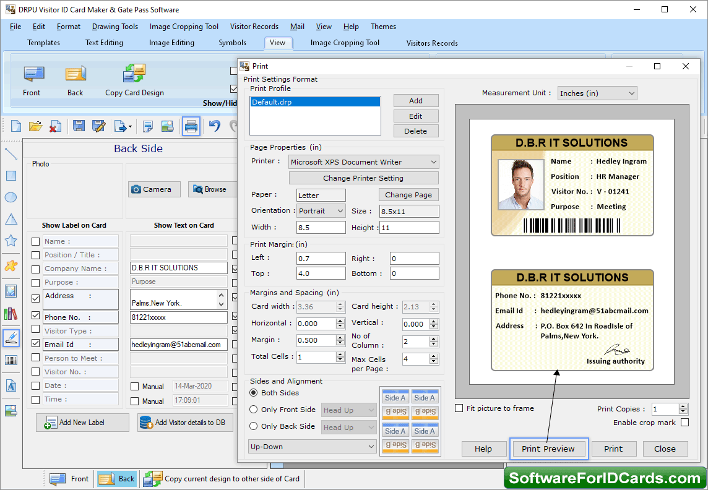This screenshot has height=490, width=708.
Task: Select the Signature pen tool
Action: [x=11, y=338]
